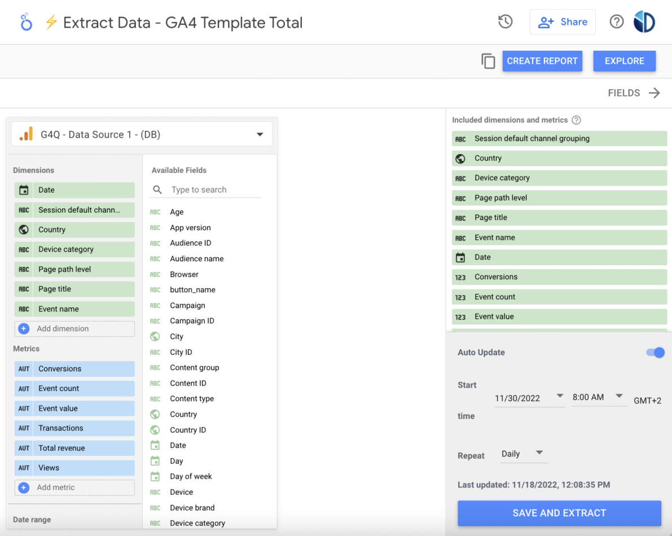Click the globe icon beside the Country dimension

click(x=24, y=230)
